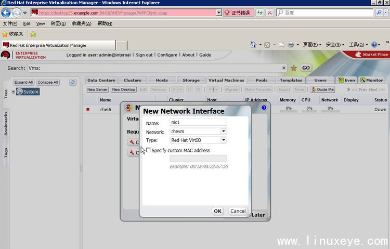Click the second wrench configure item
Screen dimensions: 390x249
tap(132, 152)
